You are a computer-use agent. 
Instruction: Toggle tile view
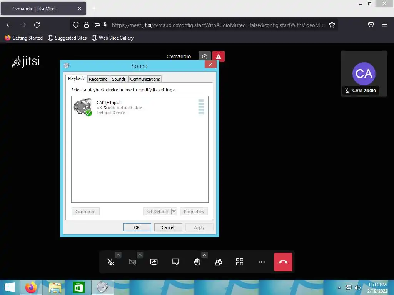tap(240, 262)
